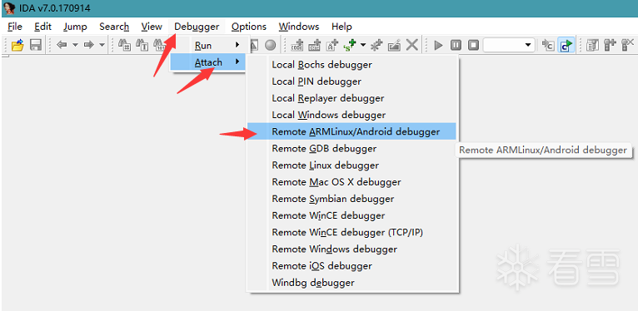Open the debugger selection combo box

tap(509, 45)
